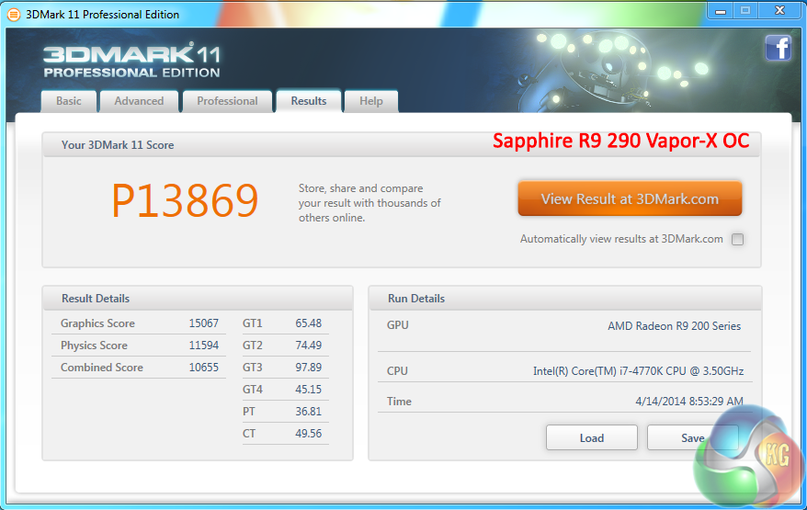Screen dimensions: 807x510
Task: Open the Advanced tab
Action: 139,101
